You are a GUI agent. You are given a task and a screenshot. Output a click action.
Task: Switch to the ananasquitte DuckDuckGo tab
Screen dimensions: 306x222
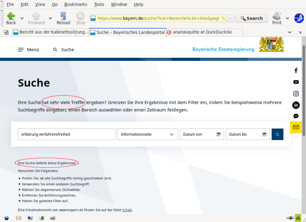(x=202, y=32)
